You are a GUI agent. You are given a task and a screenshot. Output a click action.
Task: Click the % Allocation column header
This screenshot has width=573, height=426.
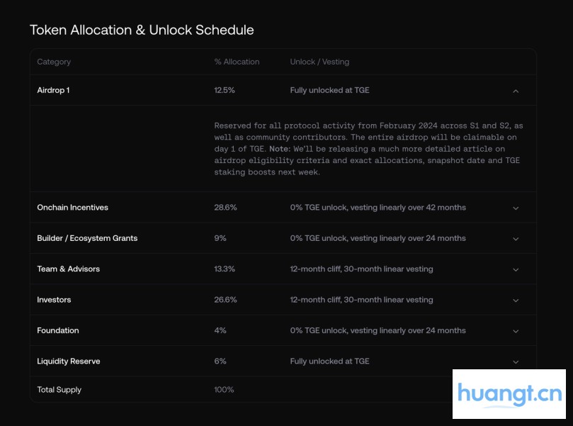pyautogui.click(x=237, y=62)
